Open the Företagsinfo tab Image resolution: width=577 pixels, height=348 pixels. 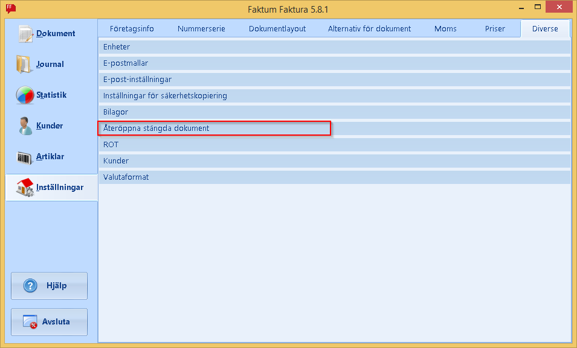[x=132, y=29]
